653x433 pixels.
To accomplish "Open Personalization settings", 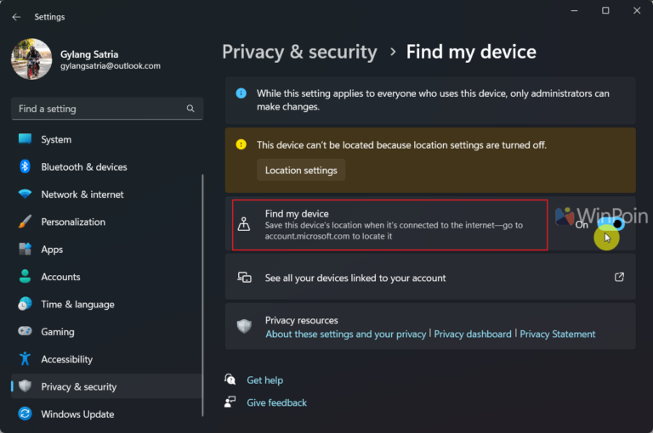I will pyautogui.click(x=73, y=222).
